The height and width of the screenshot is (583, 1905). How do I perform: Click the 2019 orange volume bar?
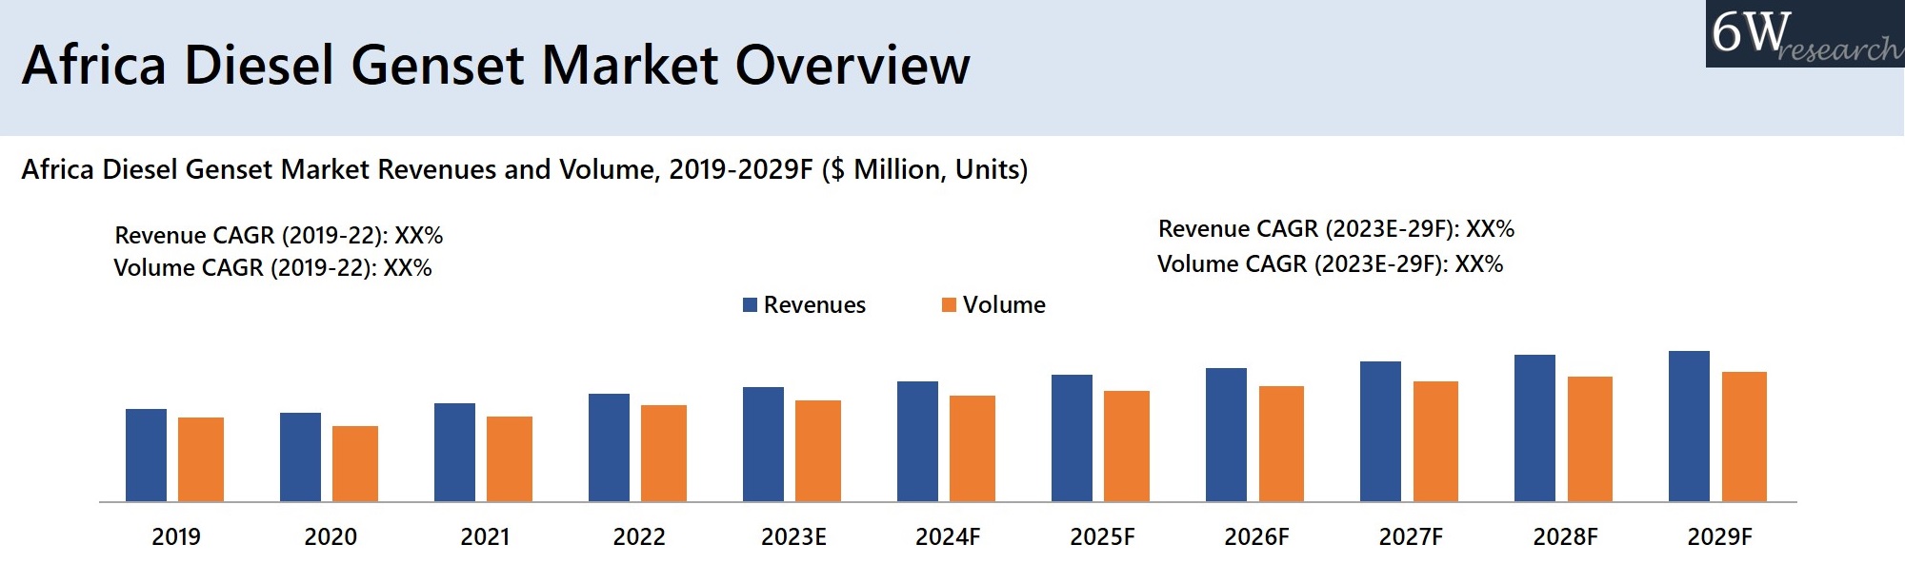201,459
